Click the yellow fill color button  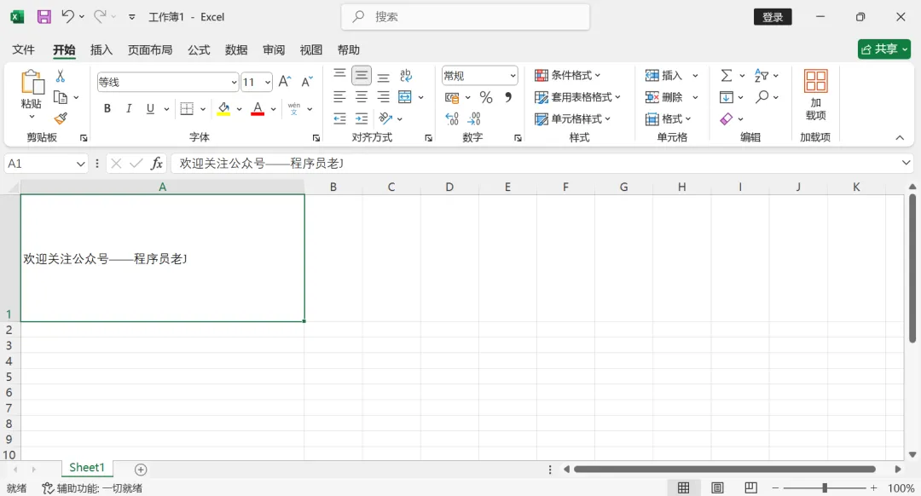(223, 108)
